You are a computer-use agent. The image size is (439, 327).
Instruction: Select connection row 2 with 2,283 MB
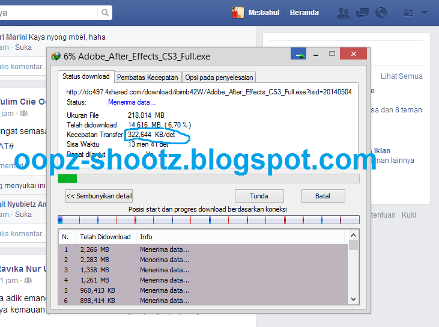point(203,260)
